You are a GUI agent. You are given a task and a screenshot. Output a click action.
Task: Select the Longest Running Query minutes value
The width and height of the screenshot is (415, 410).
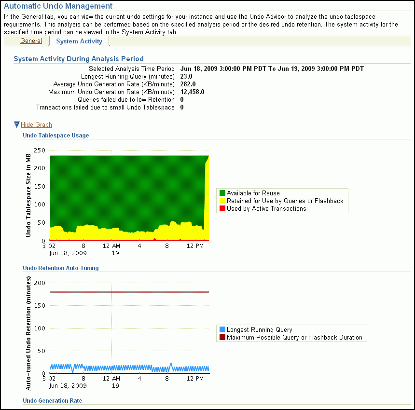(185, 76)
